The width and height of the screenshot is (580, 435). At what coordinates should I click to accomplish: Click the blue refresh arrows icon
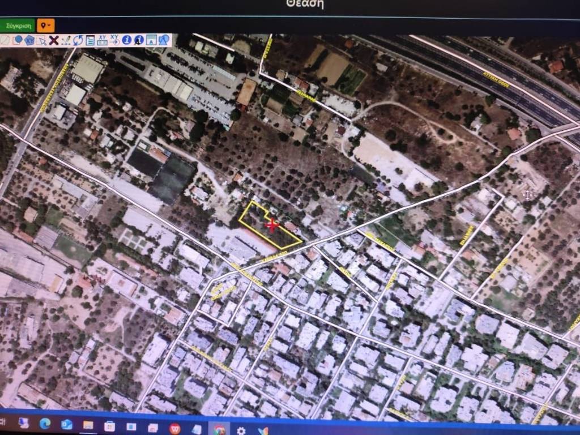click(x=78, y=40)
